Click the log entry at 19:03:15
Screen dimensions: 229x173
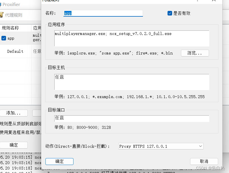click(21, 157)
